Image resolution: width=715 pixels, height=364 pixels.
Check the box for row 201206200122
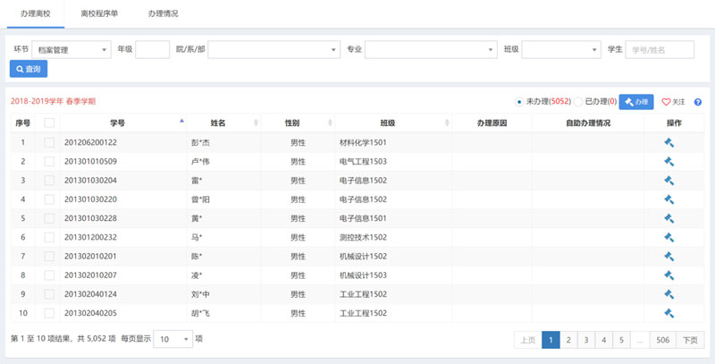coord(49,142)
